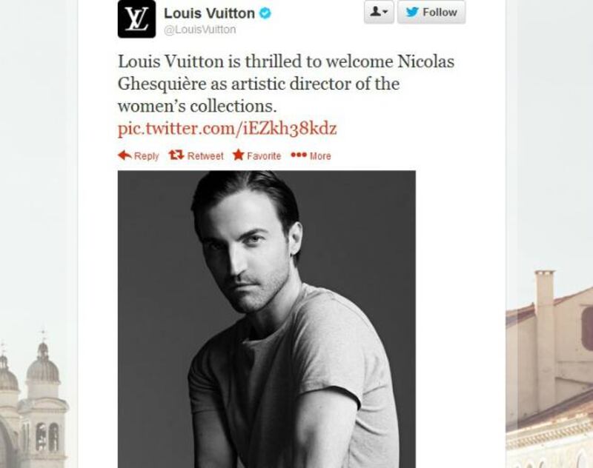Click the dropdown caret beside person icon
This screenshot has width=593, height=468.
pyautogui.click(x=385, y=13)
